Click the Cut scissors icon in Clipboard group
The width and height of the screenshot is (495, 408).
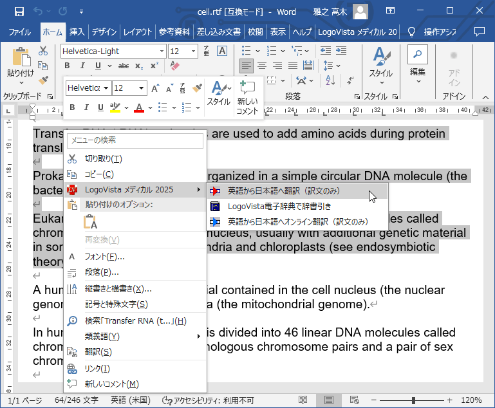43,51
